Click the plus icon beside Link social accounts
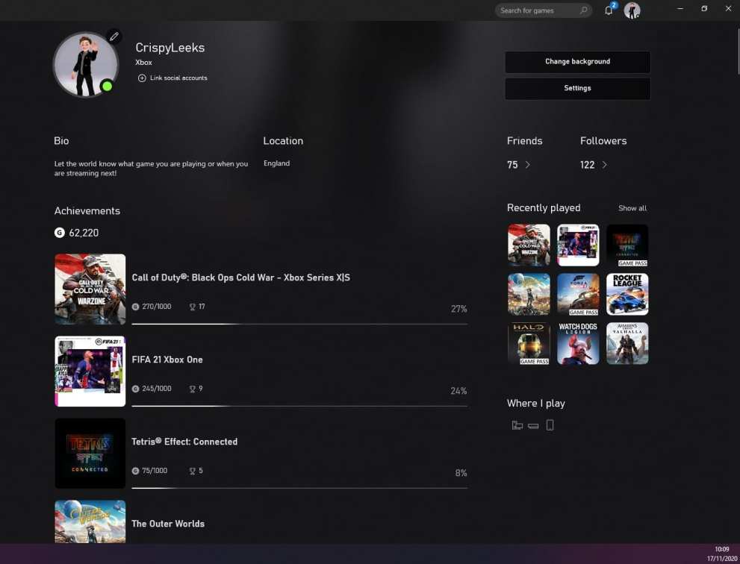 [142, 78]
